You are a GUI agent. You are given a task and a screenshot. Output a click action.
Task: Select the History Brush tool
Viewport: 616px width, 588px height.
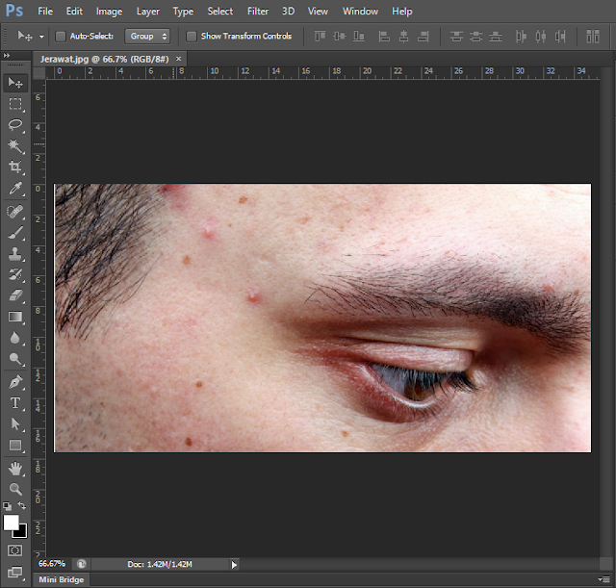(x=15, y=274)
